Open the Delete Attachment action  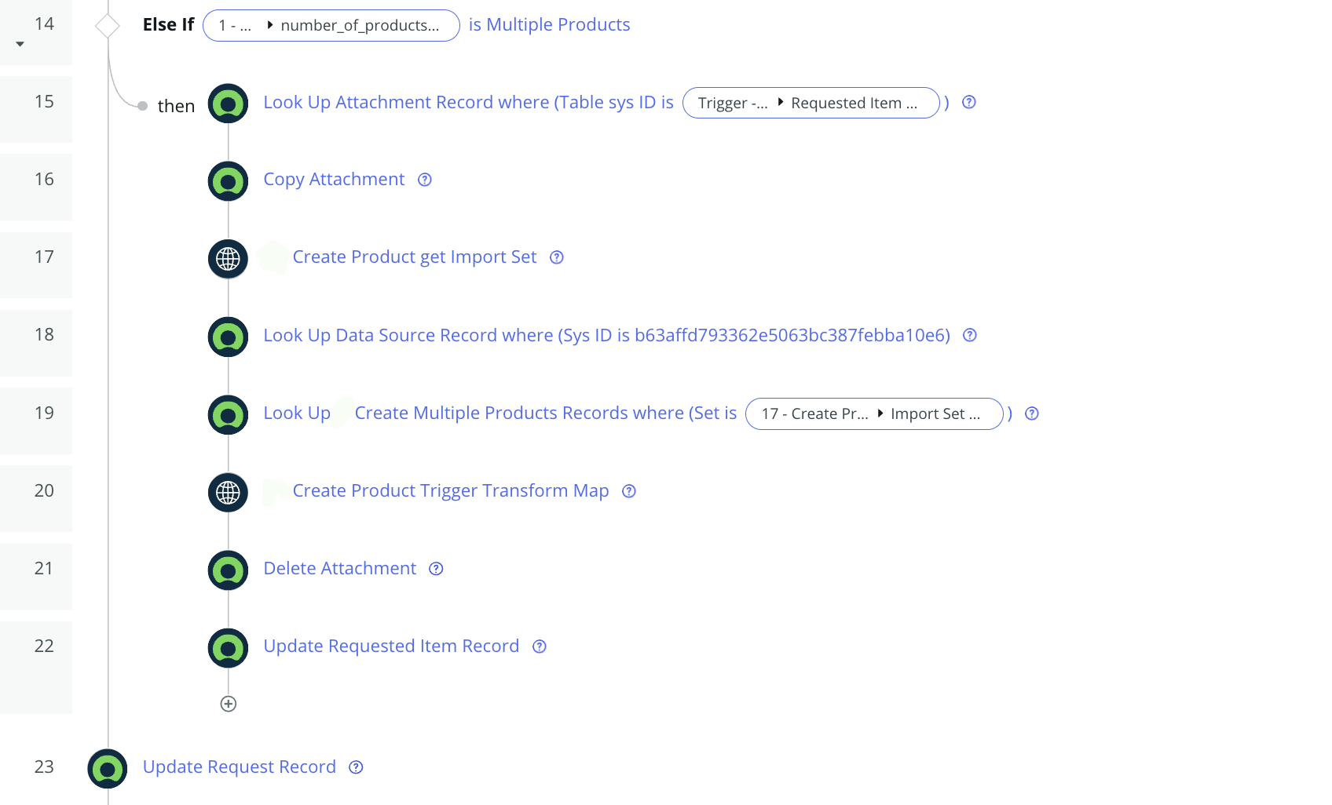click(340, 568)
